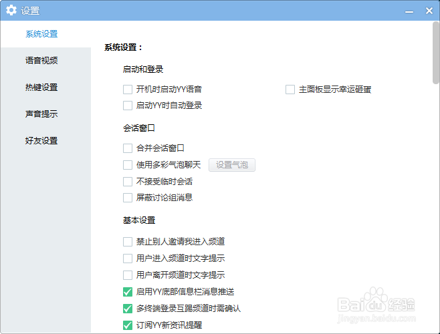The height and width of the screenshot is (334, 440).
Task: Click the 启动和登录 section heading
Action: click(x=143, y=69)
